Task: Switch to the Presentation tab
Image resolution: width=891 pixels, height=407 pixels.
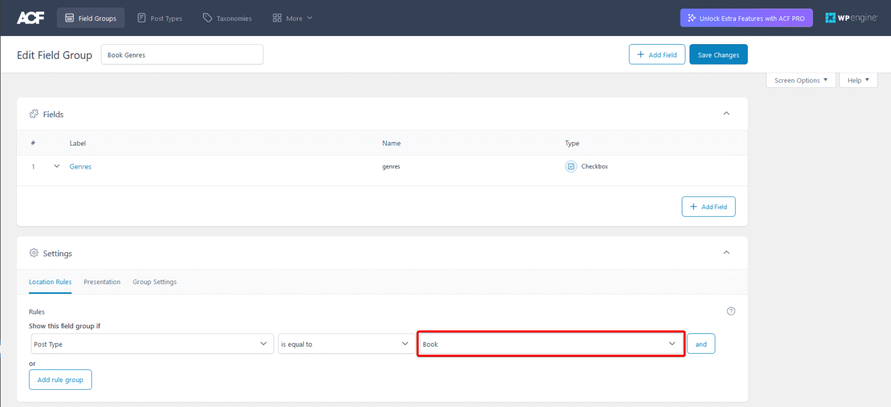Action: 102,282
